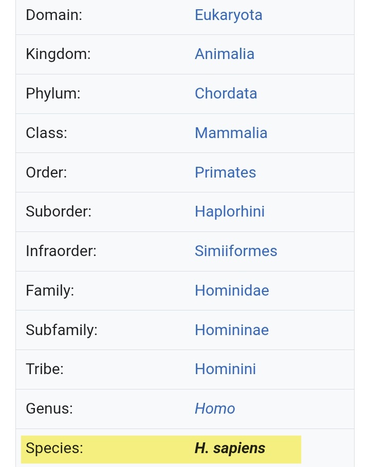Follow the Chordata phylum link
The width and height of the screenshot is (370, 467).
(x=226, y=93)
